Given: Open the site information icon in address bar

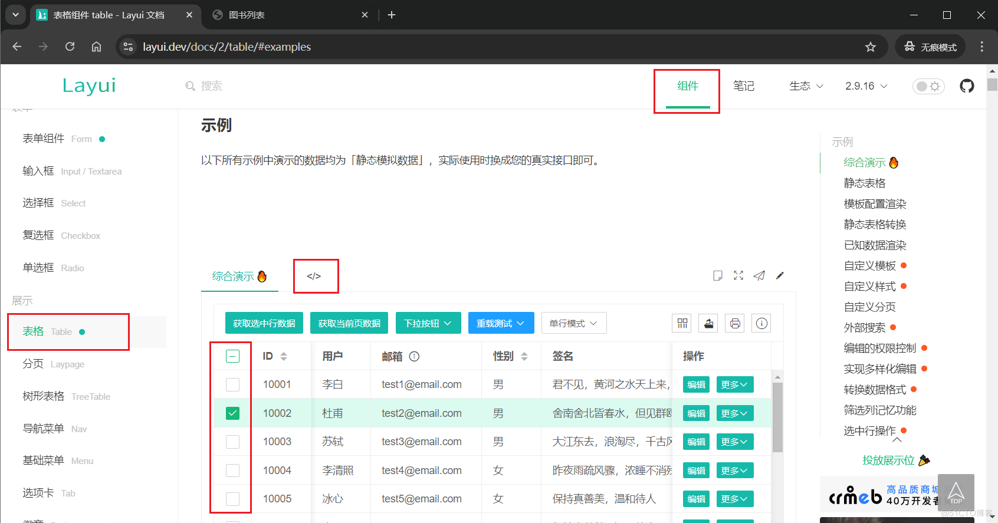Looking at the screenshot, I should (128, 47).
